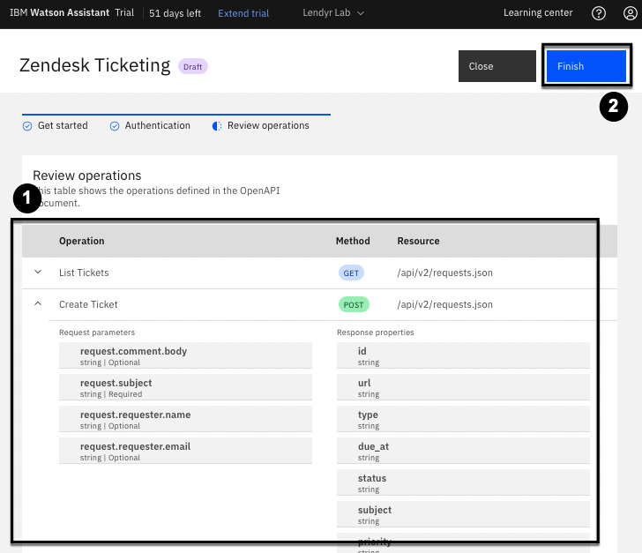Viewport: 642px width, 553px height.
Task: Click the GET method badge
Action: 351,273
